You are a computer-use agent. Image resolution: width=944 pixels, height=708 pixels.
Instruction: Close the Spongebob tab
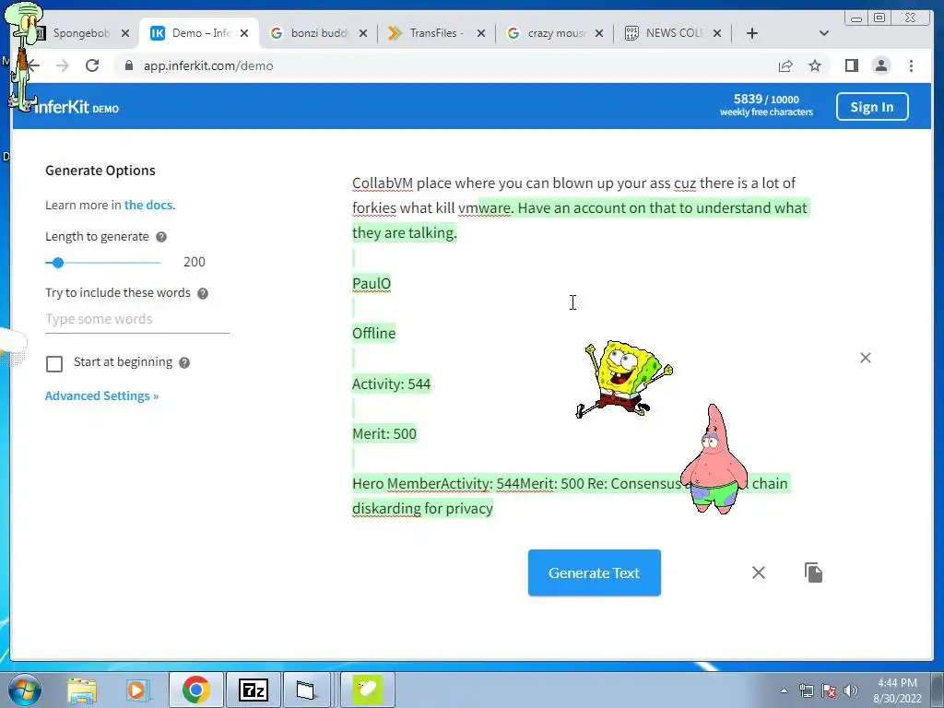[125, 33]
